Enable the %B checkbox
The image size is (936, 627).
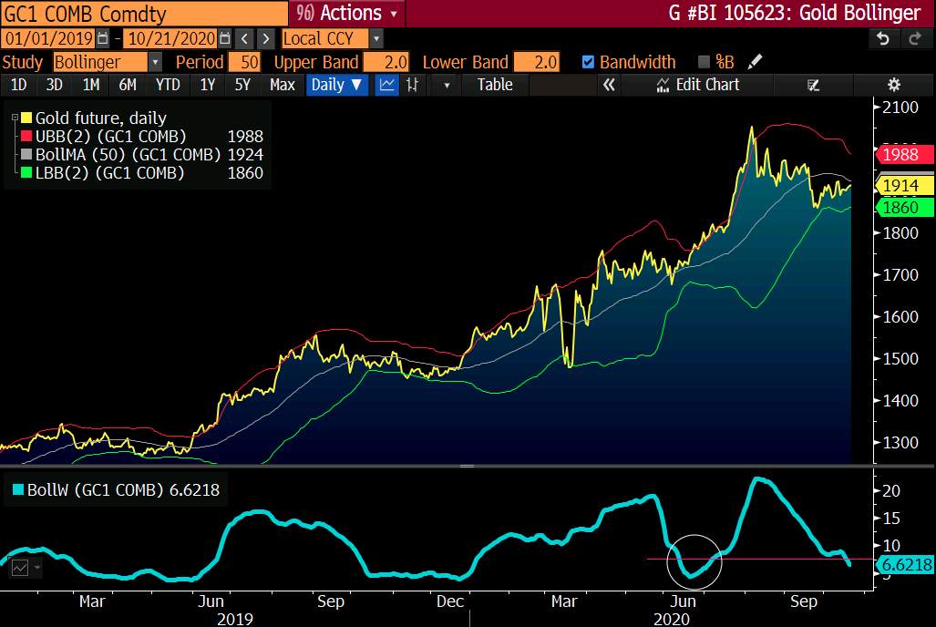tap(704, 62)
